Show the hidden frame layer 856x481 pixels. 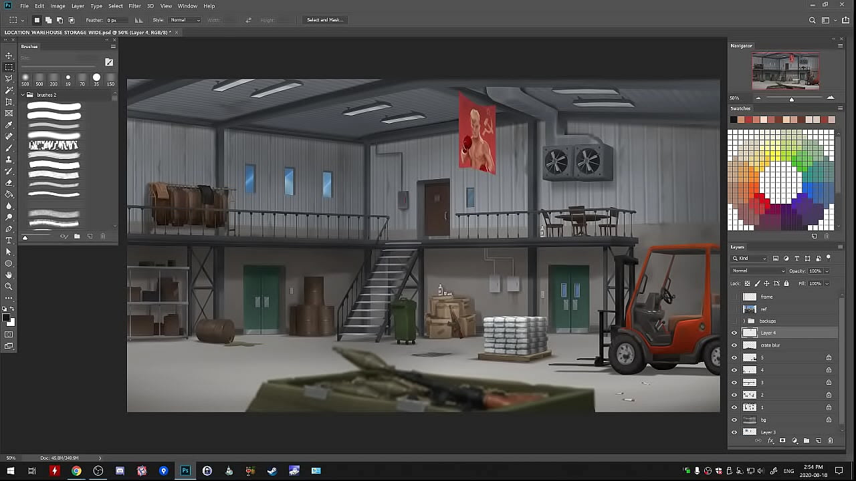coord(734,297)
